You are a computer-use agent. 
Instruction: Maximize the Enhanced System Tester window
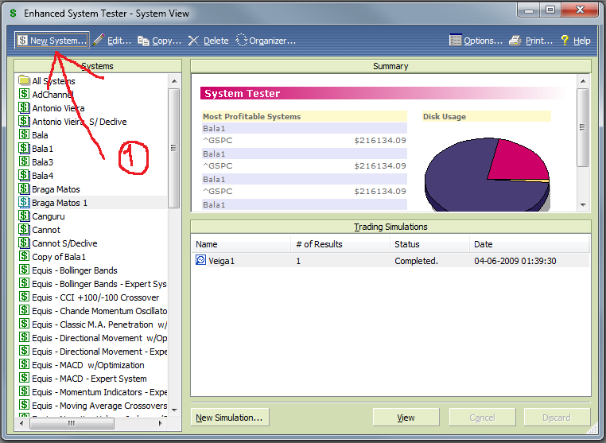[x=550, y=10]
